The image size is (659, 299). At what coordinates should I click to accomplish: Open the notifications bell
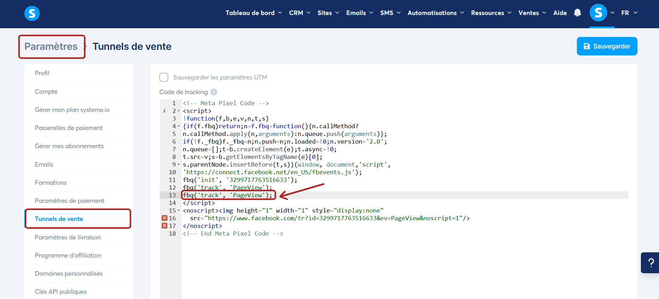577,13
